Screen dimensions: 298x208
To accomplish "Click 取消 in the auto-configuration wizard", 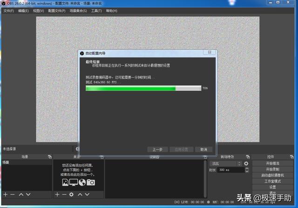I will tap(203, 149).
